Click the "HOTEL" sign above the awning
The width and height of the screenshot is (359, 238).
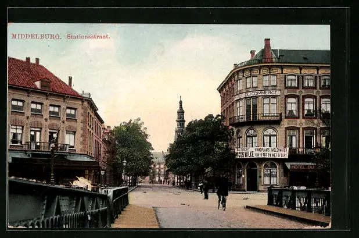pyautogui.click(x=302, y=166)
